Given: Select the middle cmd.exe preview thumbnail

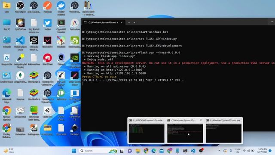Looking at the screenshot, I should [185, 131].
